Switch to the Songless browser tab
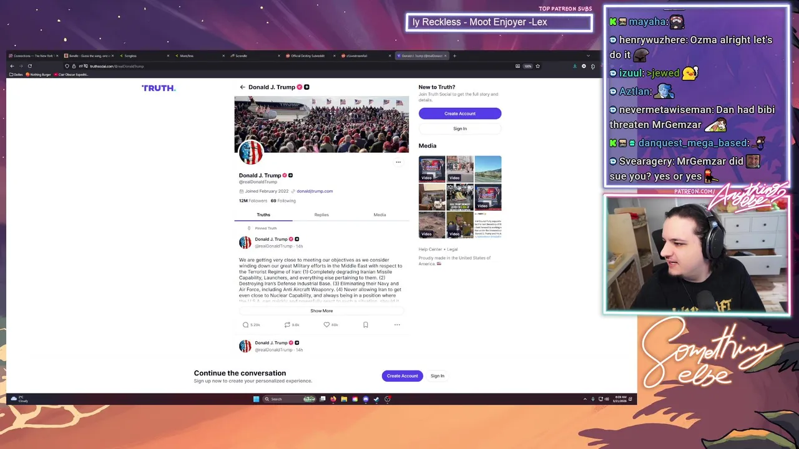Screen dimensions: 799x449 (x=145, y=56)
